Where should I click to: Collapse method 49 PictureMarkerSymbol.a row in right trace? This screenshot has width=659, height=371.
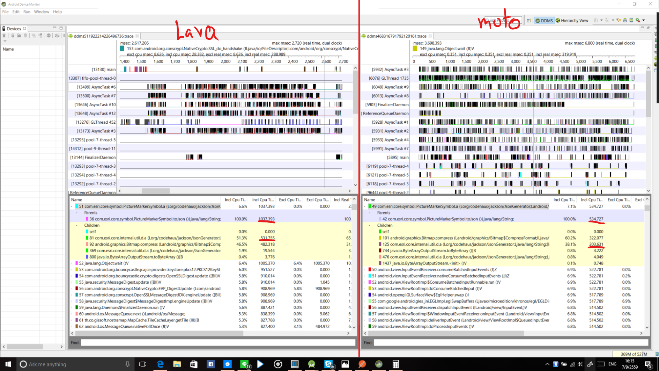pyautogui.click(x=365, y=206)
